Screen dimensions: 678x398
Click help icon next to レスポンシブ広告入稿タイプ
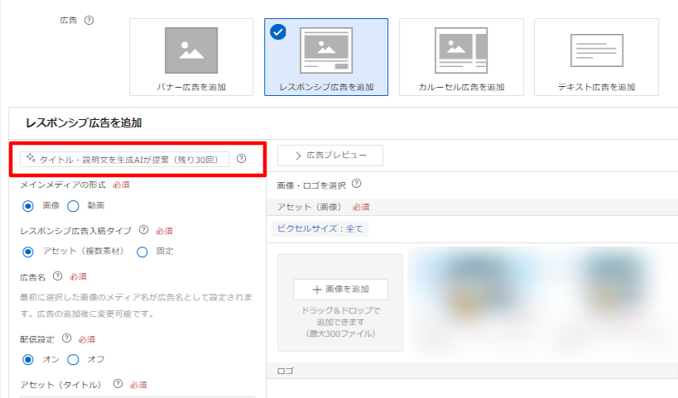pyautogui.click(x=143, y=231)
